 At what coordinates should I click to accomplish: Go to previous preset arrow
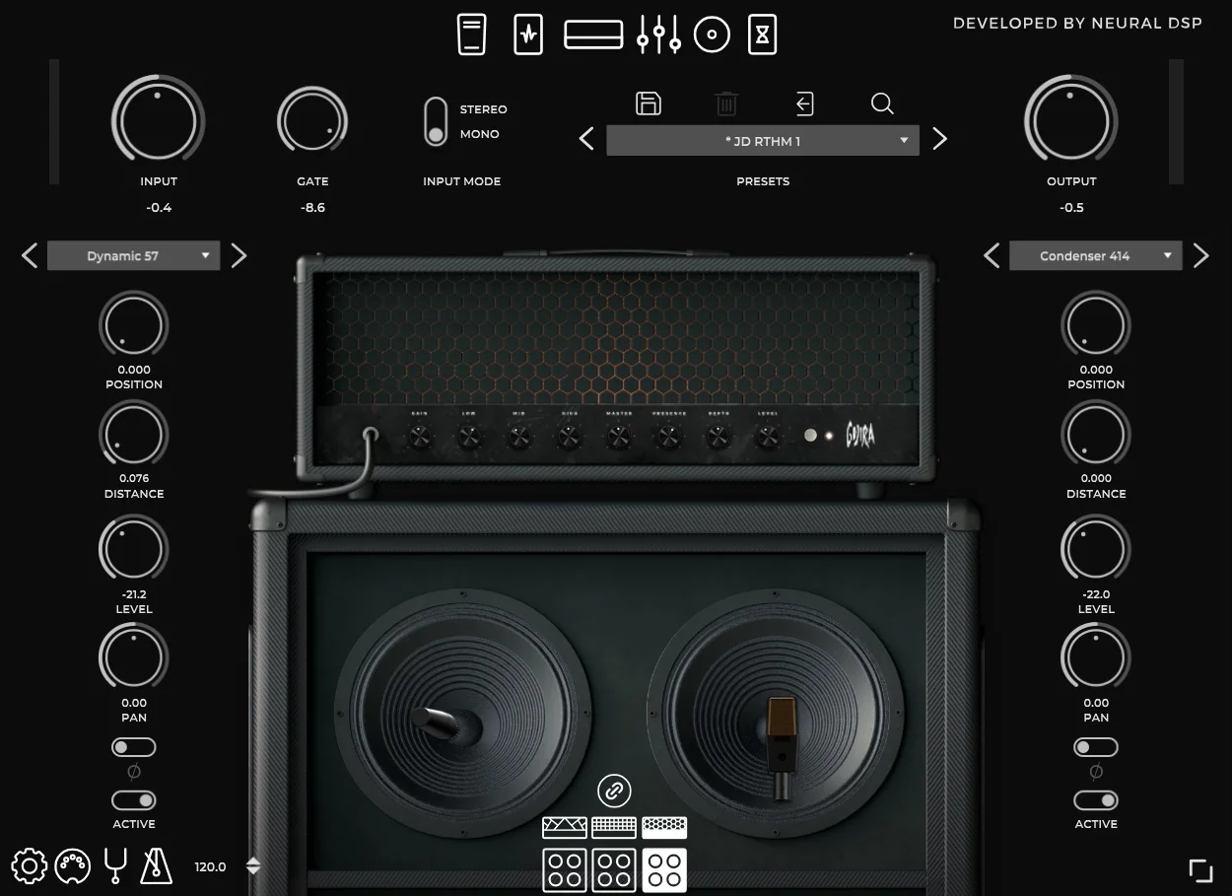(x=586, y=139)
